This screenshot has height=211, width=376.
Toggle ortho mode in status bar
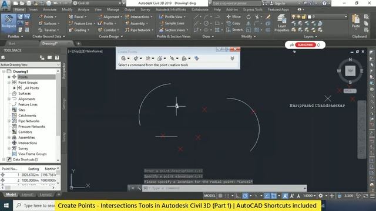tap(238, 196)
